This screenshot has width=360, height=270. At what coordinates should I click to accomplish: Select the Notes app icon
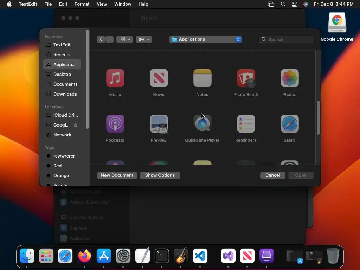[202, 78]
